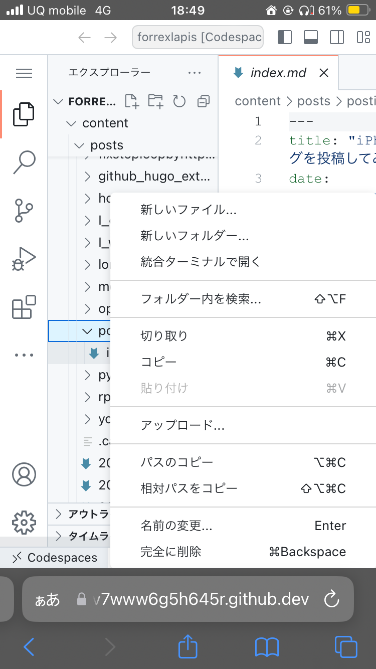Select 新しいファイル... from context menu
The height and width of the screenshot is (669, 376).
tap(189, 210)
